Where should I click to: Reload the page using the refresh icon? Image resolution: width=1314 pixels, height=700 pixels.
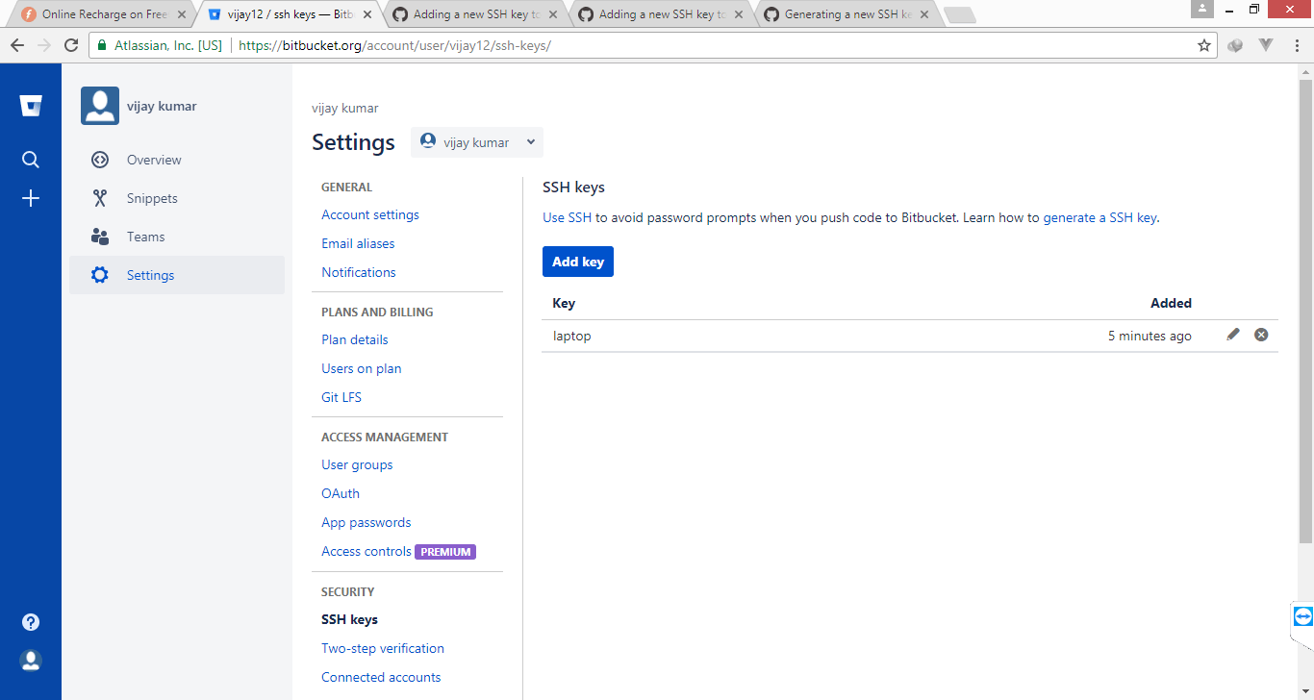[x=73, y=44]
